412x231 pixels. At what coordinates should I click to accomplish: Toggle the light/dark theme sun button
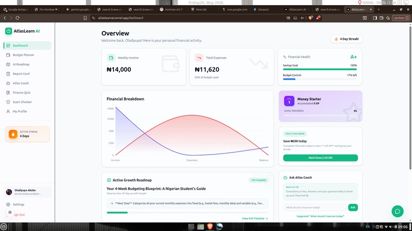pos(10,212)
